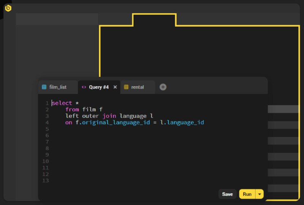Click the asterisk on line 1
Screen dimensions: 304x205
click(77, 103)
